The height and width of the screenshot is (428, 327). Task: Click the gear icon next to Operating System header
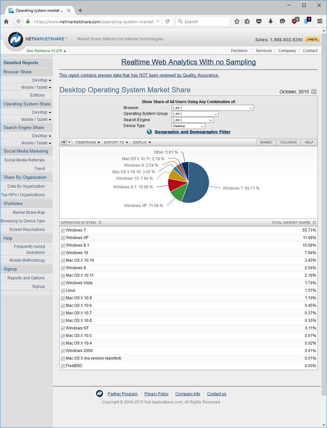pyautogui.click(x=100, y=223)
